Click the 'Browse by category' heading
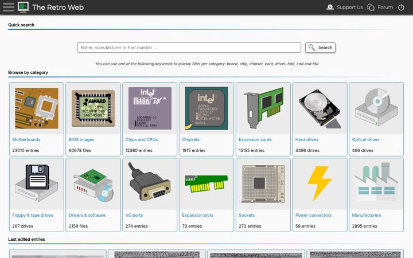413x258 pixels. [28, 72]
